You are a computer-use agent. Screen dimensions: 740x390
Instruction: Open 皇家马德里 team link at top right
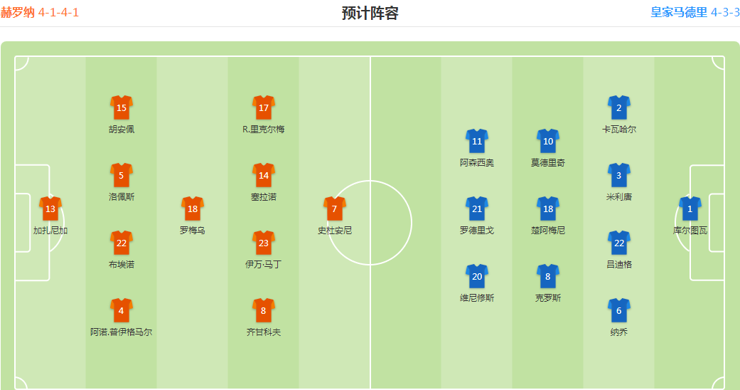pyautogui.click(x=679, y=12)
